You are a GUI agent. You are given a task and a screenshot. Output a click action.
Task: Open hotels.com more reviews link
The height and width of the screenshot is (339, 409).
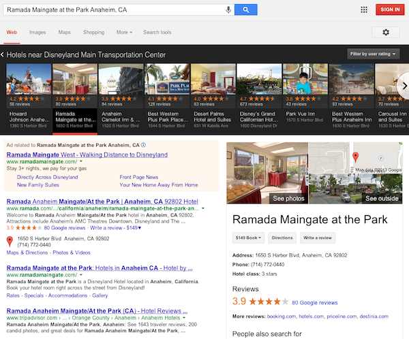point(312,317)
